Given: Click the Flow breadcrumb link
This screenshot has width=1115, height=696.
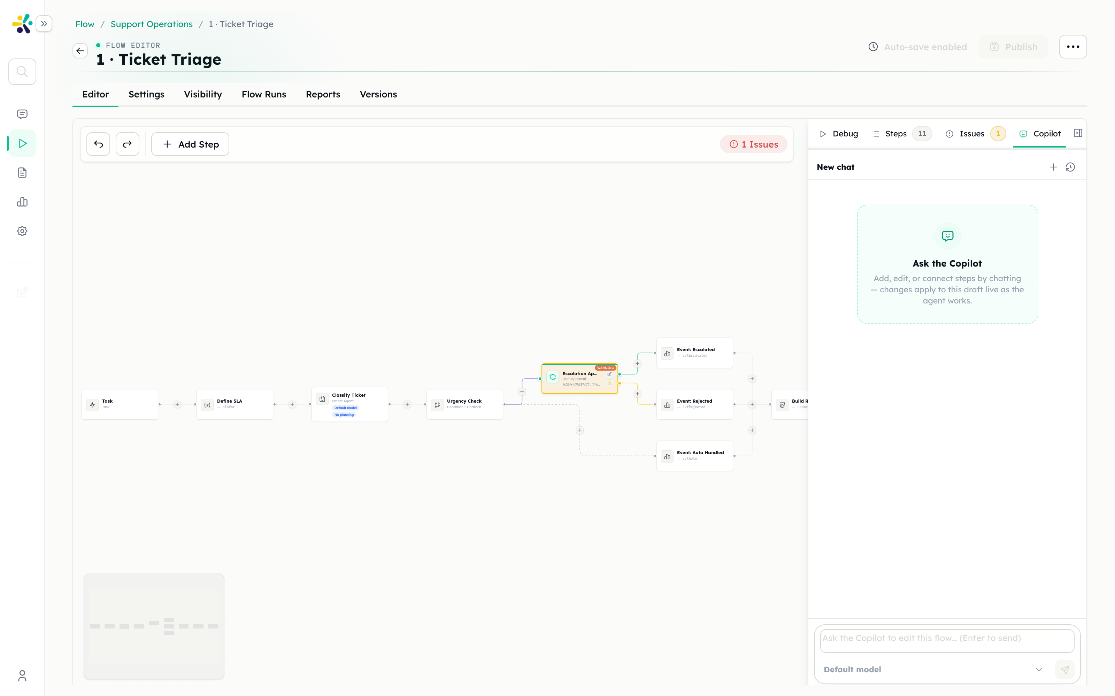Looking at the screenshot, I should coord(85,24).
